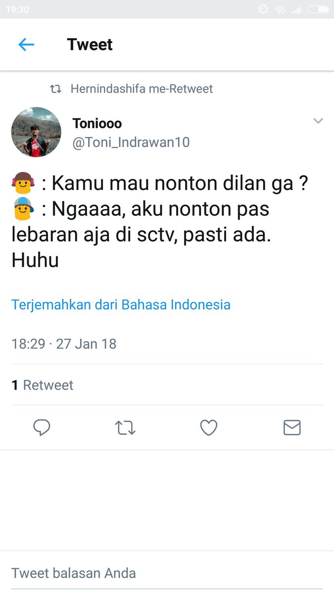This screenshot has height=594, width=334.
Task: Like the tweet with the heart icon
Action: [x=208, y=428]
